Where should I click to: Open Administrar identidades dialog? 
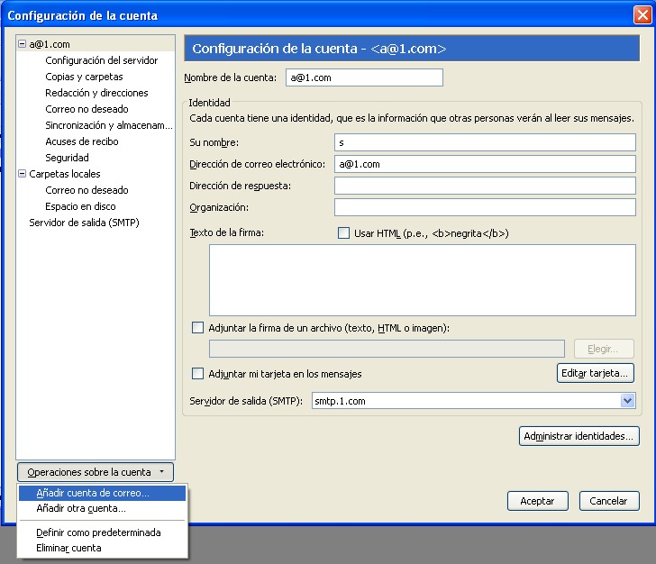click(x=579, y=436)
